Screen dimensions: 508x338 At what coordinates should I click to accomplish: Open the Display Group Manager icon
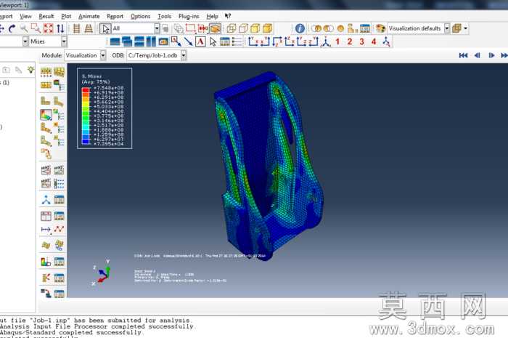[365, 28]
